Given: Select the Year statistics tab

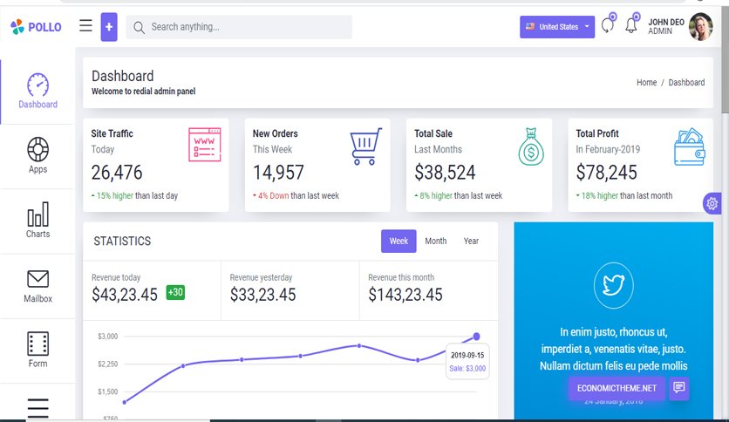Looking at the screenshot, I should (471, 241).
